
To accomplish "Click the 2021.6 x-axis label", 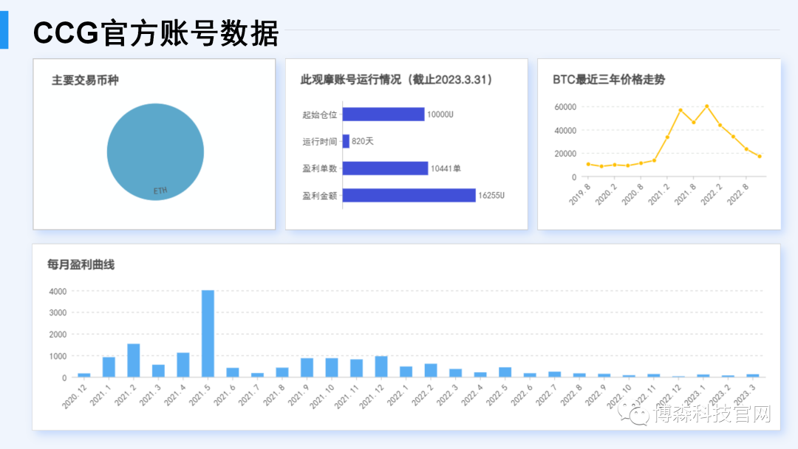I will pyautogui.click(x=225, y=395).
